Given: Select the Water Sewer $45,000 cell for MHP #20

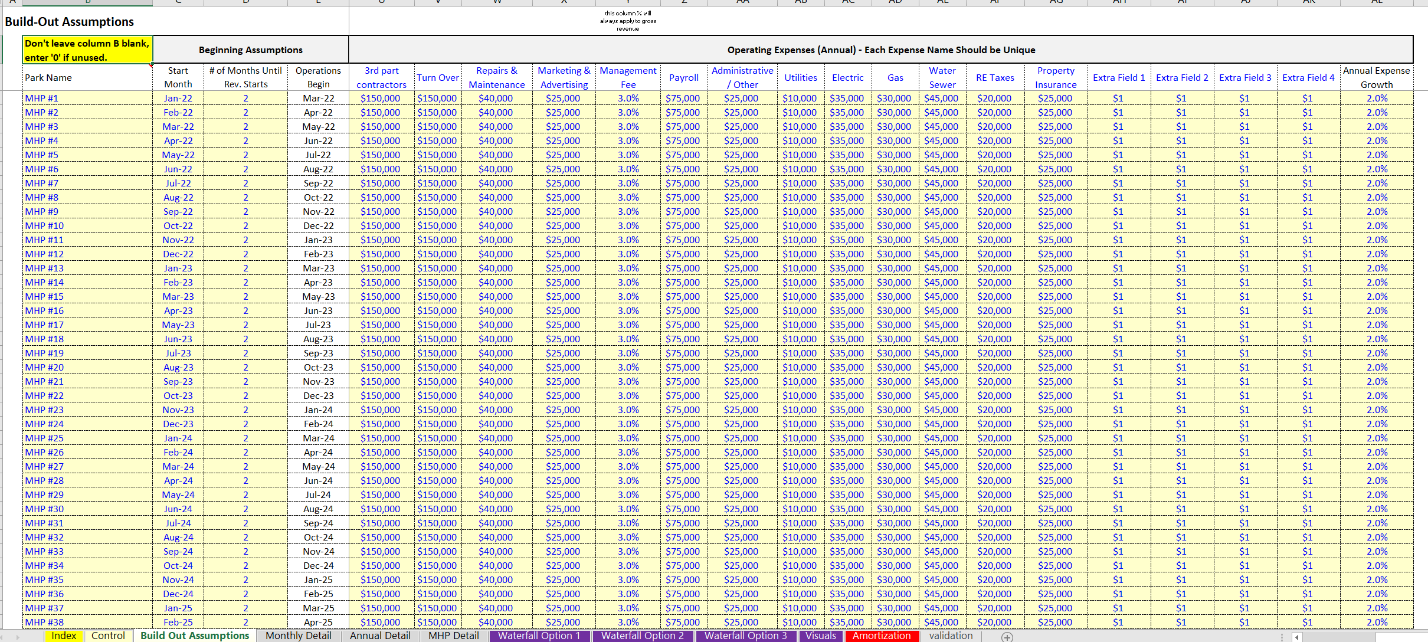Looking at the screenshot, I should 942,368.
